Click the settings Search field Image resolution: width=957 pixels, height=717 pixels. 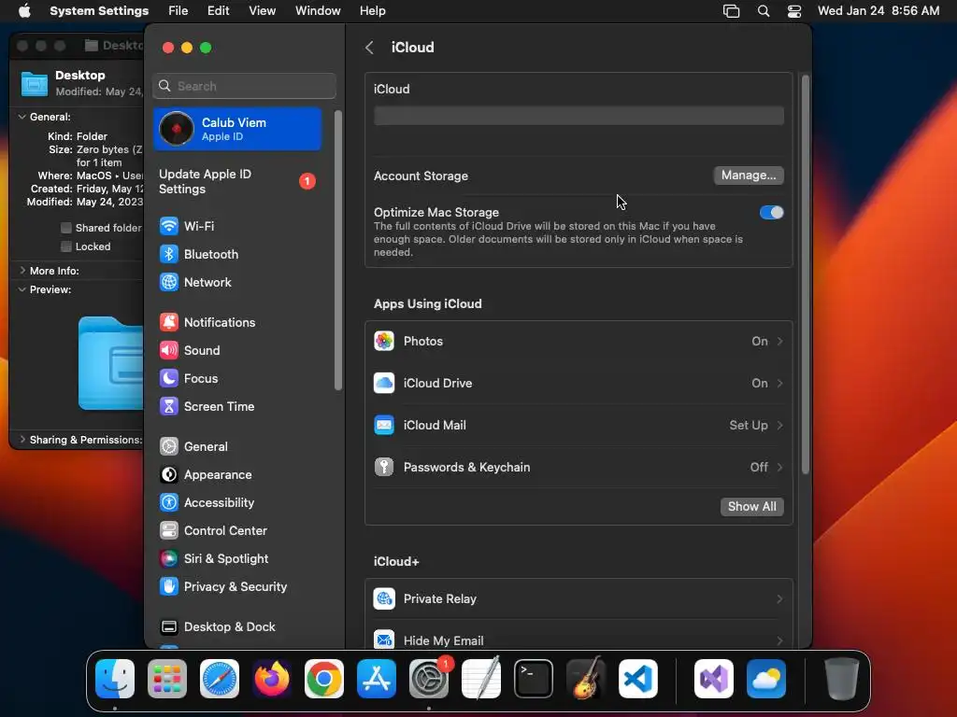pyautogui.click(x=244, y=86)
